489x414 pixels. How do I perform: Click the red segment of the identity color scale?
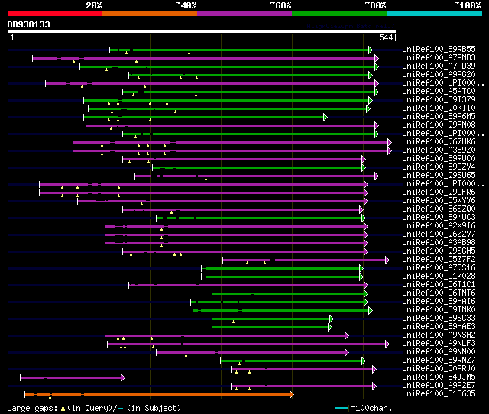pyautogui.click(x=55, y=14)
